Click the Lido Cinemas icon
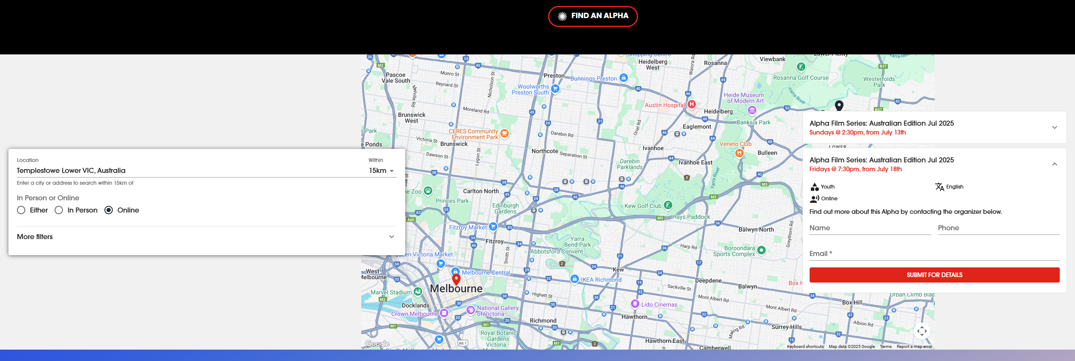 635,304
